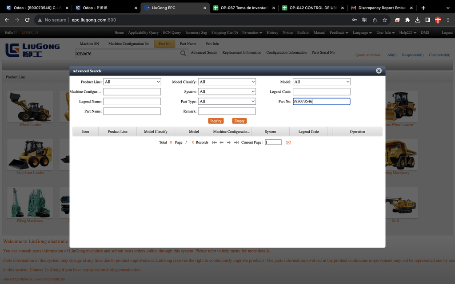Click the translate page icon
Screen dimensions: 455x284
pos(364,20)
